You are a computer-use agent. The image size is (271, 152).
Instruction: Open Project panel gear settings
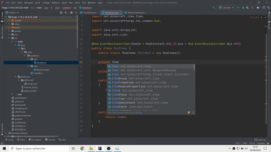71,13
